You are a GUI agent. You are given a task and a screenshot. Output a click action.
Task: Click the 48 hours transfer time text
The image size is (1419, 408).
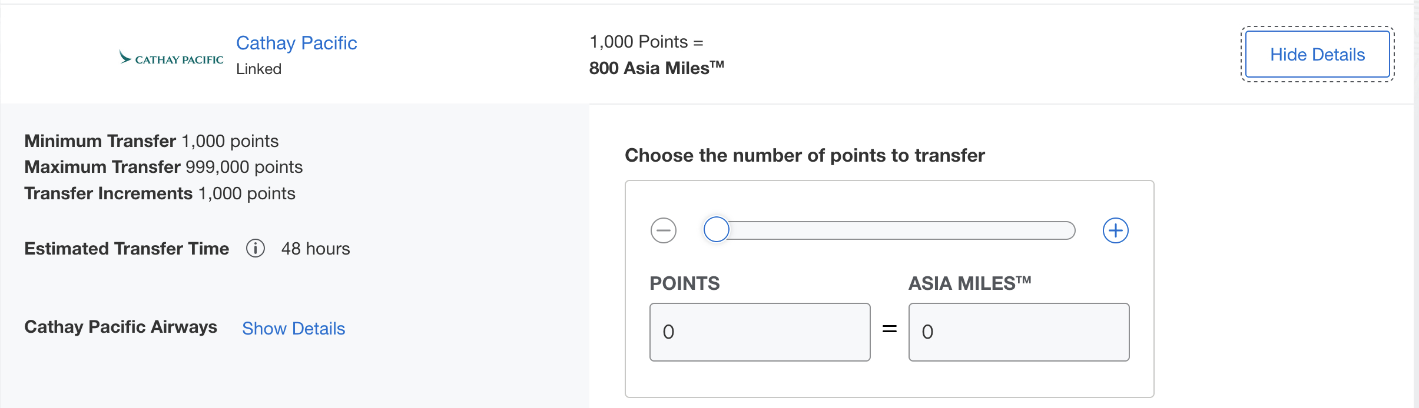pyautogui.click(x=316, y=249)
